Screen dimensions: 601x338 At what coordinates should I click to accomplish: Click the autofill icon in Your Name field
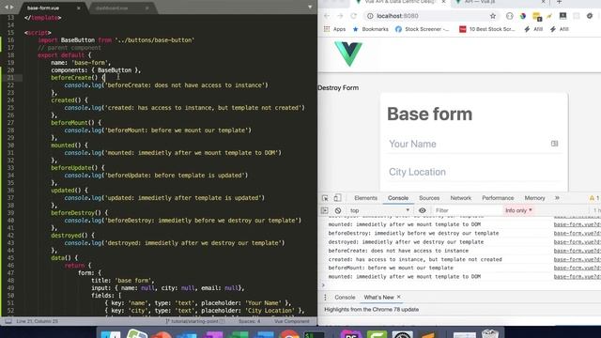click(554, 144)
